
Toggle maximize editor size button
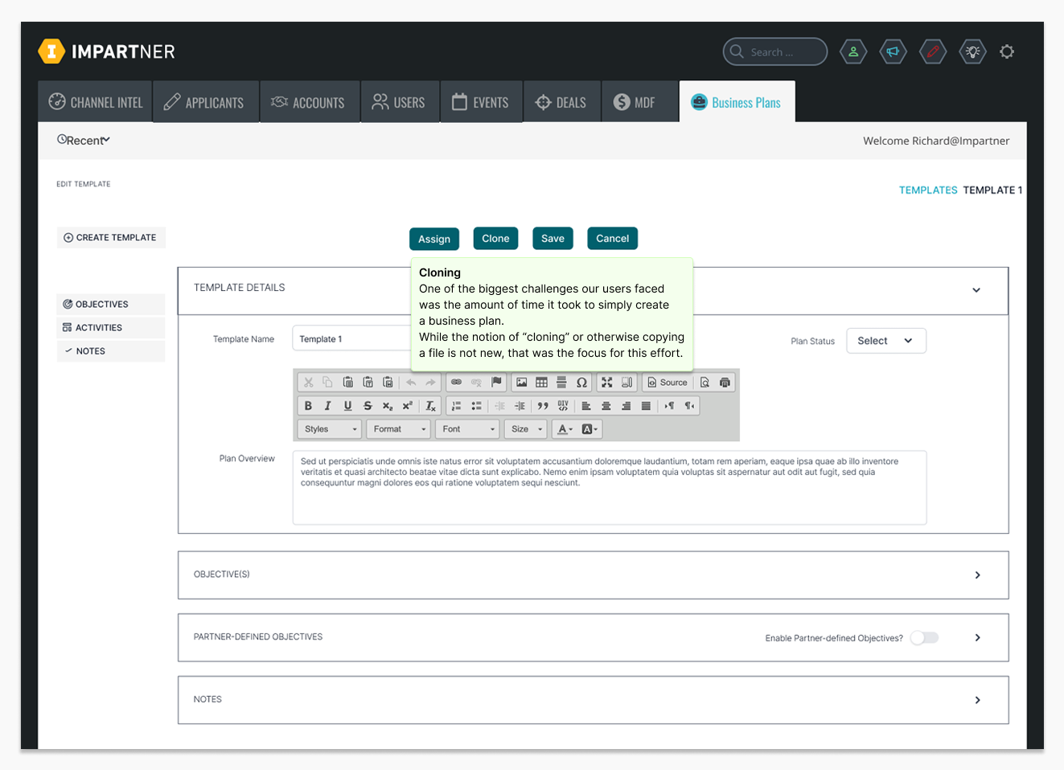607,383
